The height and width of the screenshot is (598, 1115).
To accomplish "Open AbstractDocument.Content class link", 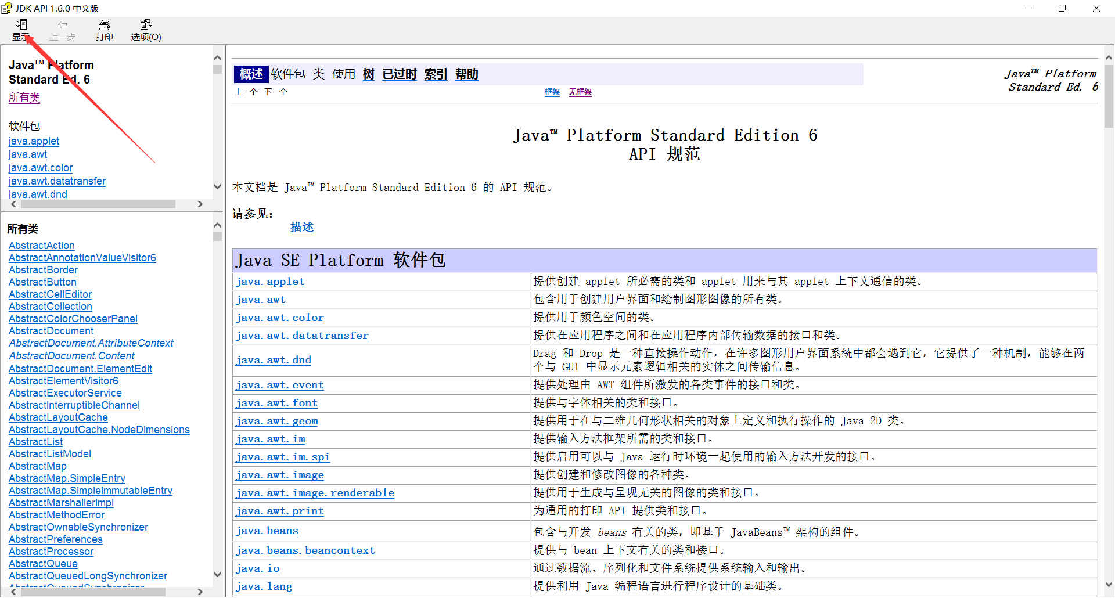I will [x=71, y=356].
